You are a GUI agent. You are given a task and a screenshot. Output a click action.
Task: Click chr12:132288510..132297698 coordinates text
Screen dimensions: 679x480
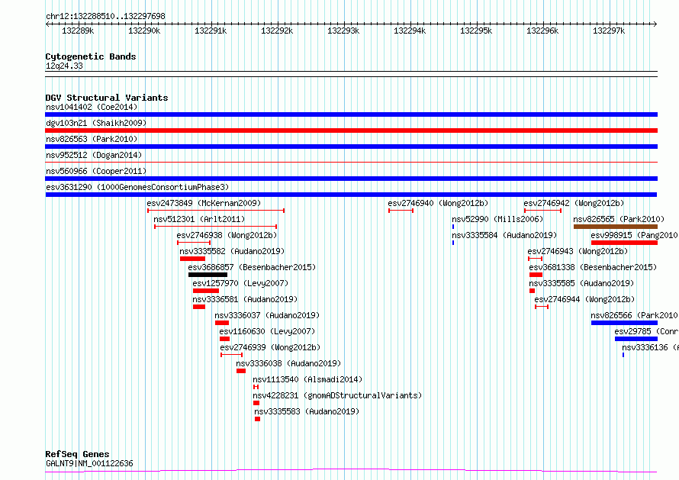(105, 17)
